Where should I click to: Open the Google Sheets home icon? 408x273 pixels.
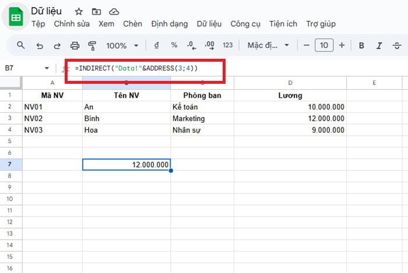coord(16,17)
